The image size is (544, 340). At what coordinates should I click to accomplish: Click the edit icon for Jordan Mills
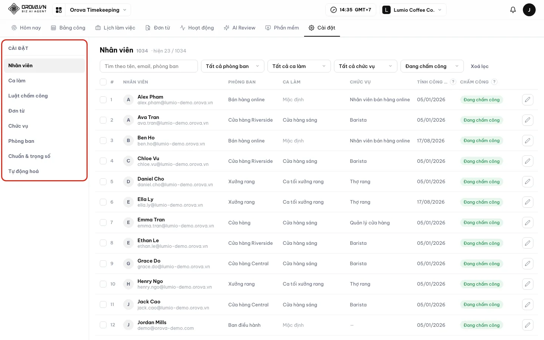527,325
